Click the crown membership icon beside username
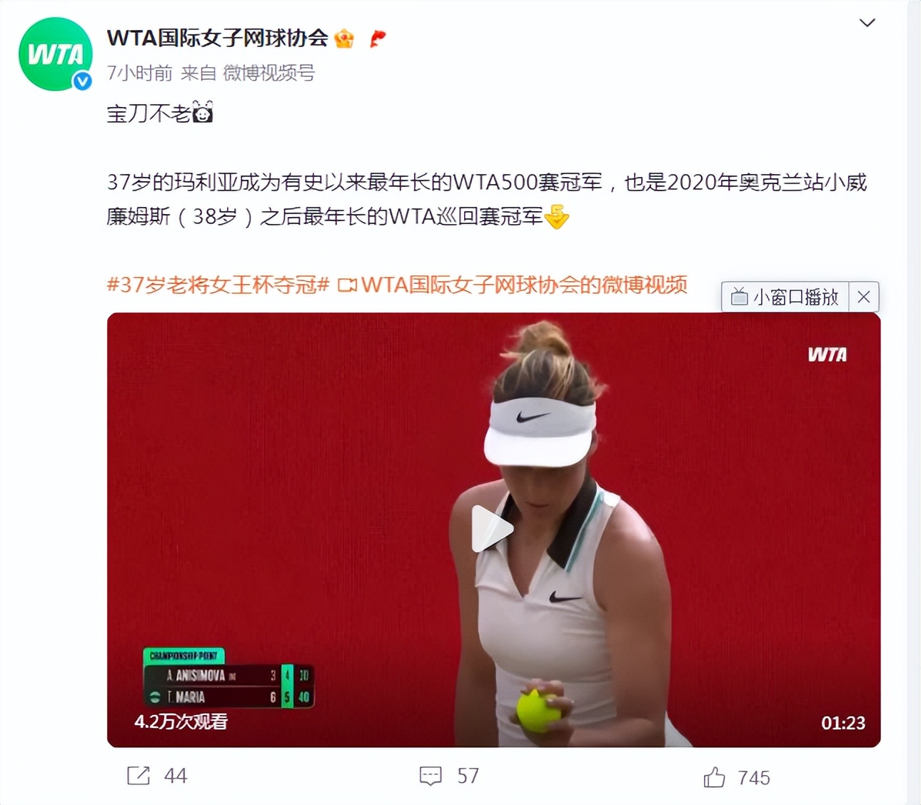This screenshot has width=921, height=805. 344,38
